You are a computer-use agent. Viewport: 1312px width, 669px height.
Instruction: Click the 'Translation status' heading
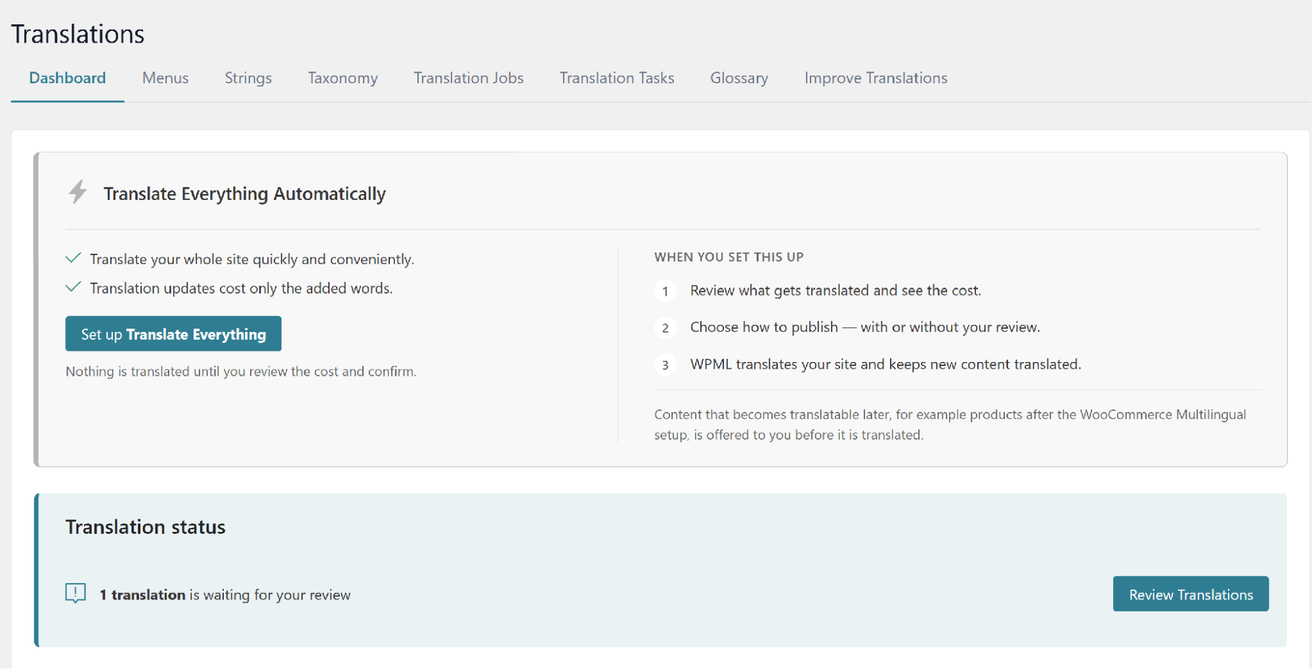146,527
